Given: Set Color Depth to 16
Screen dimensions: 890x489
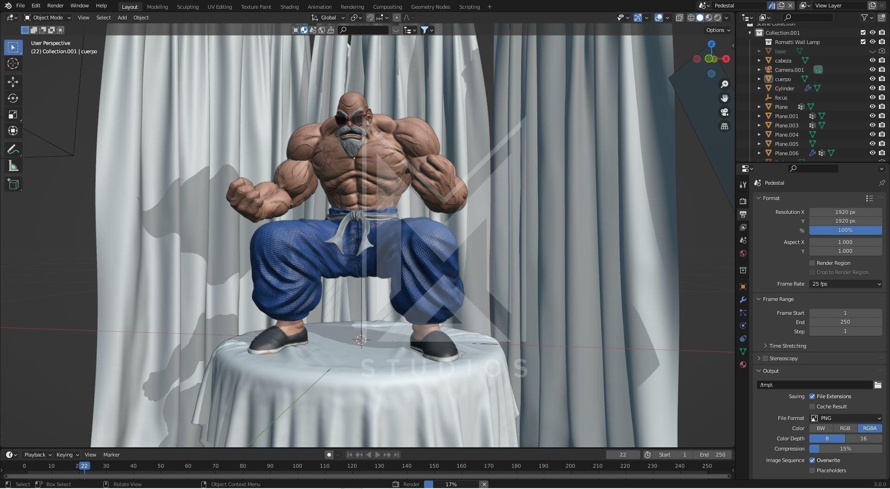Looking at the screenshot, I should 863,439.
